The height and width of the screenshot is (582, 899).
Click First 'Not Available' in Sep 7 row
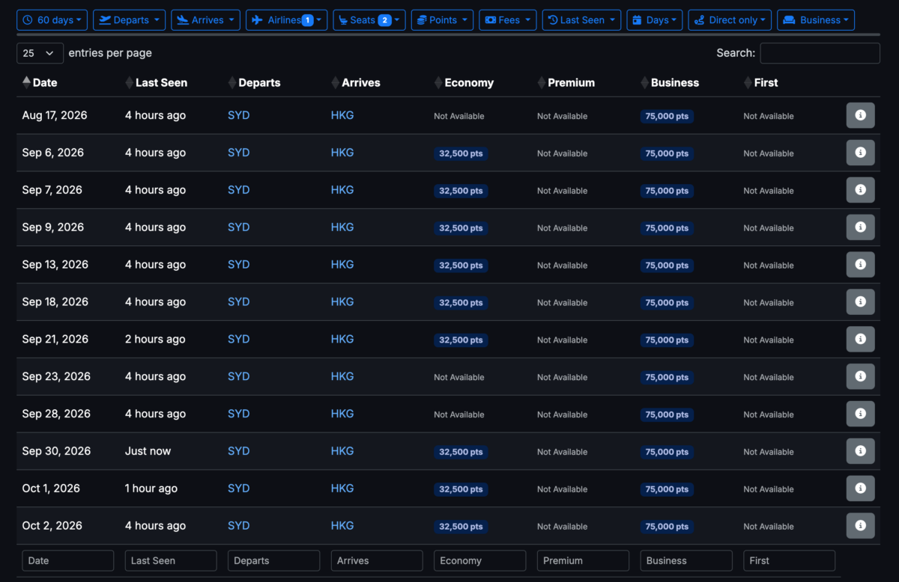[769, 191]
